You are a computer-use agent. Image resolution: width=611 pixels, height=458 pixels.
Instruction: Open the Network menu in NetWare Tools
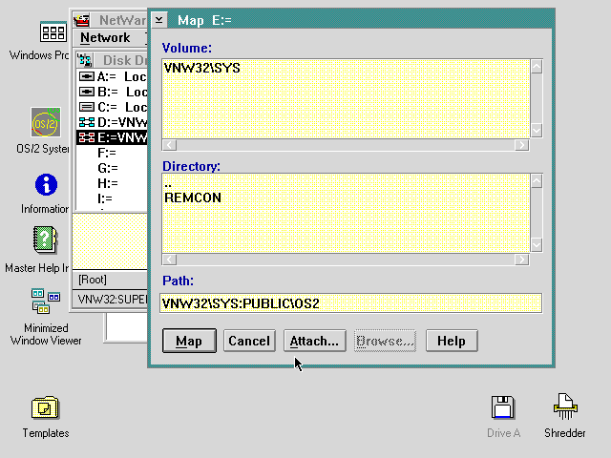(105, 38)
